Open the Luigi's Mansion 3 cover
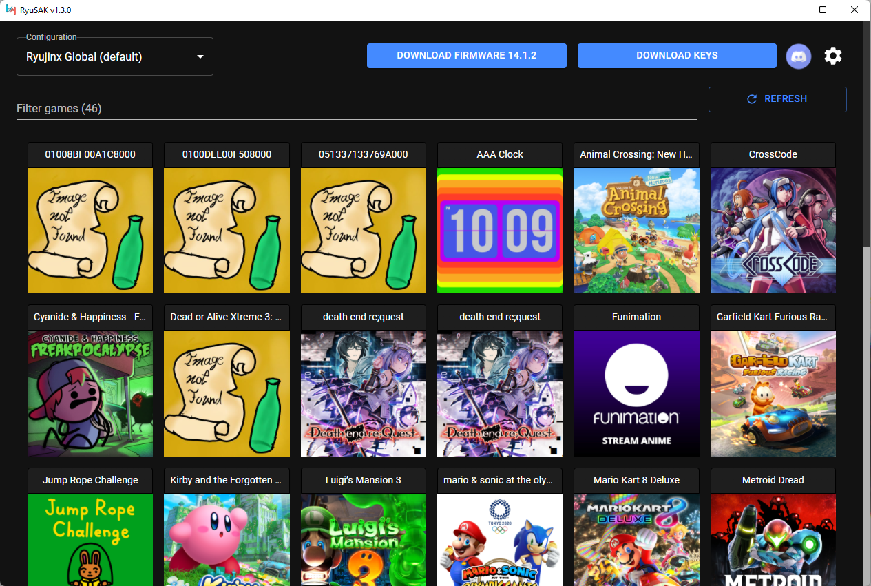 pos(364,540)
